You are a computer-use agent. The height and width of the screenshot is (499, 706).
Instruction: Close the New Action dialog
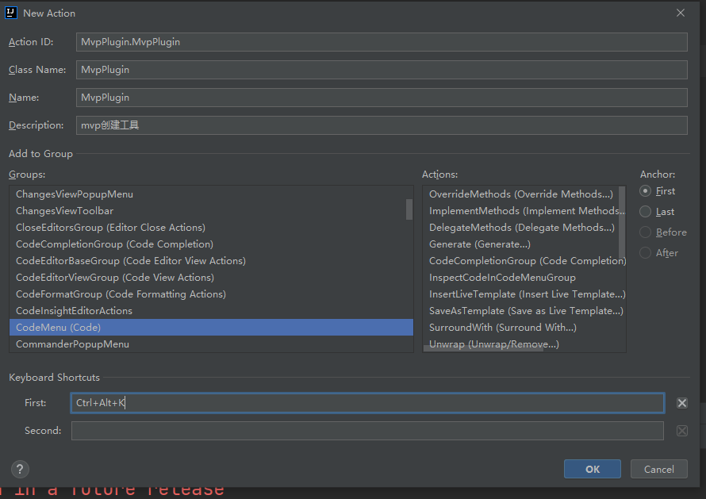pos(681,13)
